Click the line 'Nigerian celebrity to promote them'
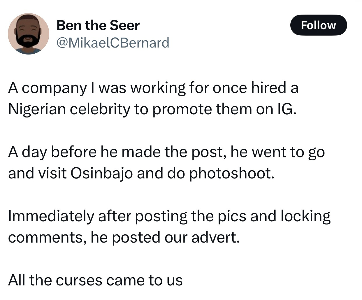This screenshot has width=362, height=300. click(152, 109)
